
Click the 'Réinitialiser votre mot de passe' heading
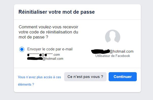click(x=57, y=12)
